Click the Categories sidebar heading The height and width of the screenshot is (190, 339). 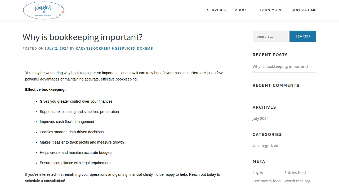pyautogui.click(x=267, y=135)
